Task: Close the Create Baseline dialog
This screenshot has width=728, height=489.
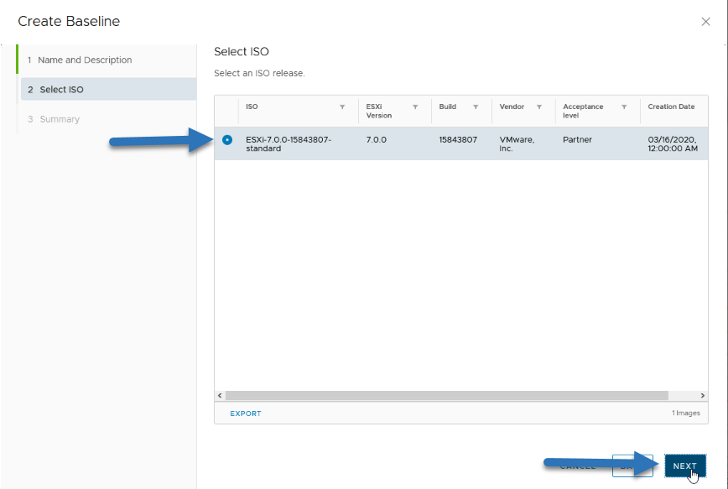Action: coord(705,22)
